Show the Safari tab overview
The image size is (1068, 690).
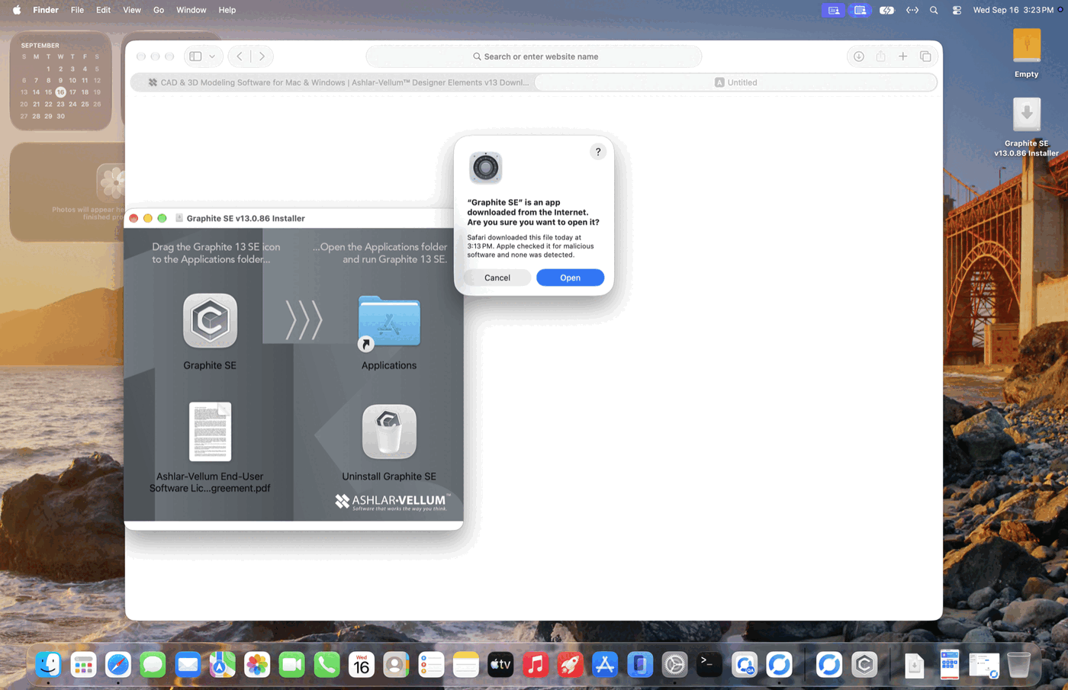click(x=925, y=56)
